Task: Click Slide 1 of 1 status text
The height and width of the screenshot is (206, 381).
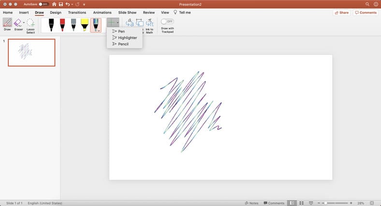Action: [x=15, y=203]
